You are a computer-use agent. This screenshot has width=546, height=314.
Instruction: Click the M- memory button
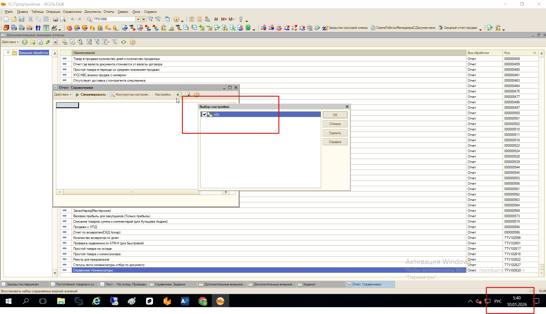pyautogui.click(x=231, y=19)
